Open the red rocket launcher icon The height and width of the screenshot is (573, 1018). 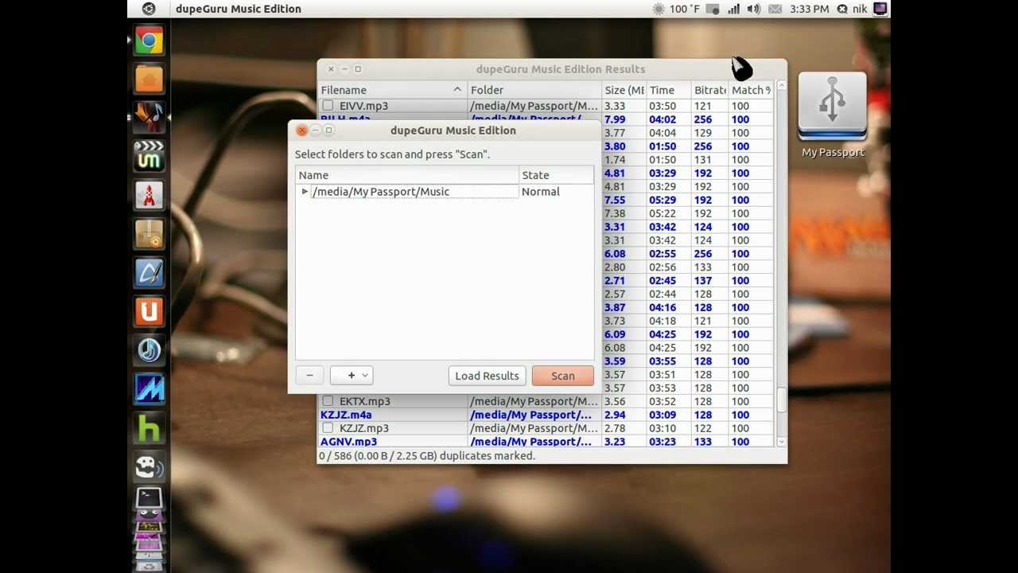pos(149,195)
